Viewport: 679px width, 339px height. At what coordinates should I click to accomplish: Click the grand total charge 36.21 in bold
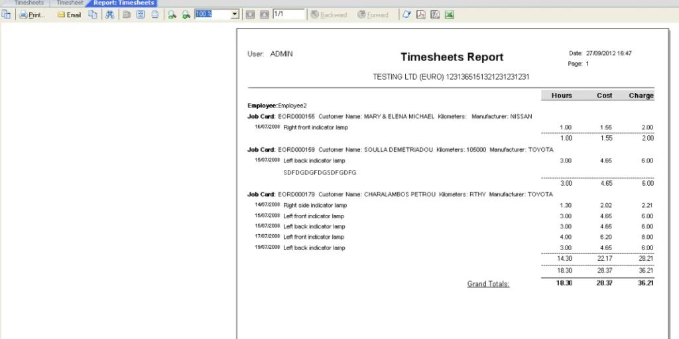645,283
